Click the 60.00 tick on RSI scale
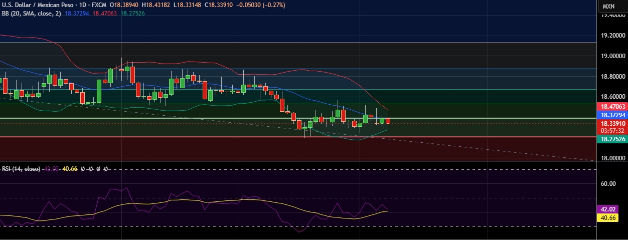 609,184
